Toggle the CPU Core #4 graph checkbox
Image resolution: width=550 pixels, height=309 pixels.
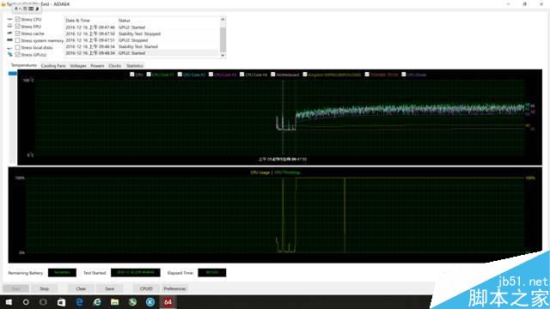click(242, 75)
